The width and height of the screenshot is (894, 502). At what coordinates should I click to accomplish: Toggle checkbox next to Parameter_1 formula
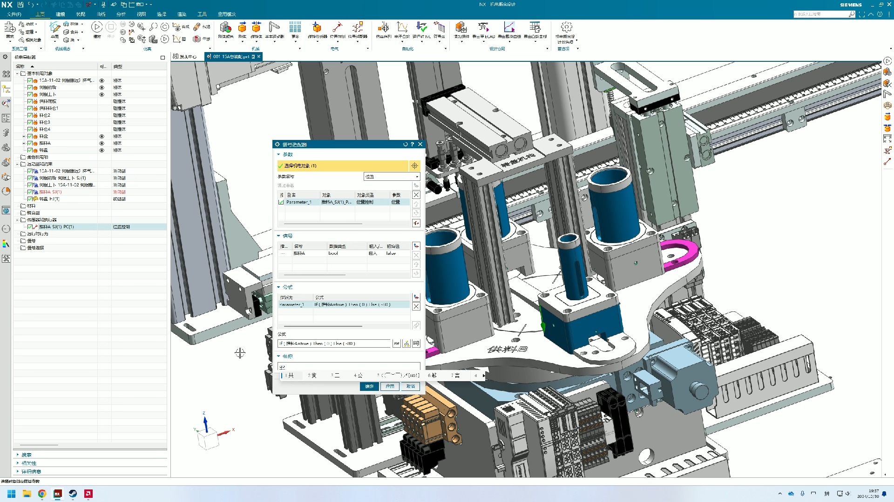(282, 202)
